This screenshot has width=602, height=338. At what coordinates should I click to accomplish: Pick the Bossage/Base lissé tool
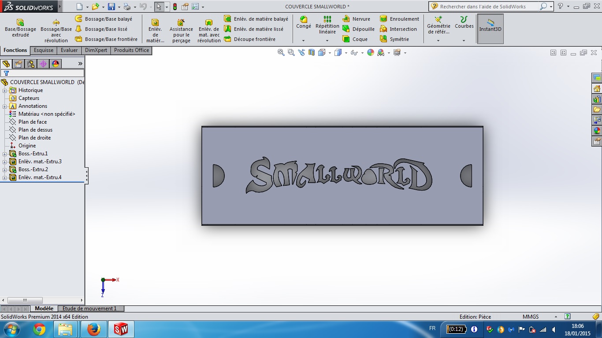101,29
